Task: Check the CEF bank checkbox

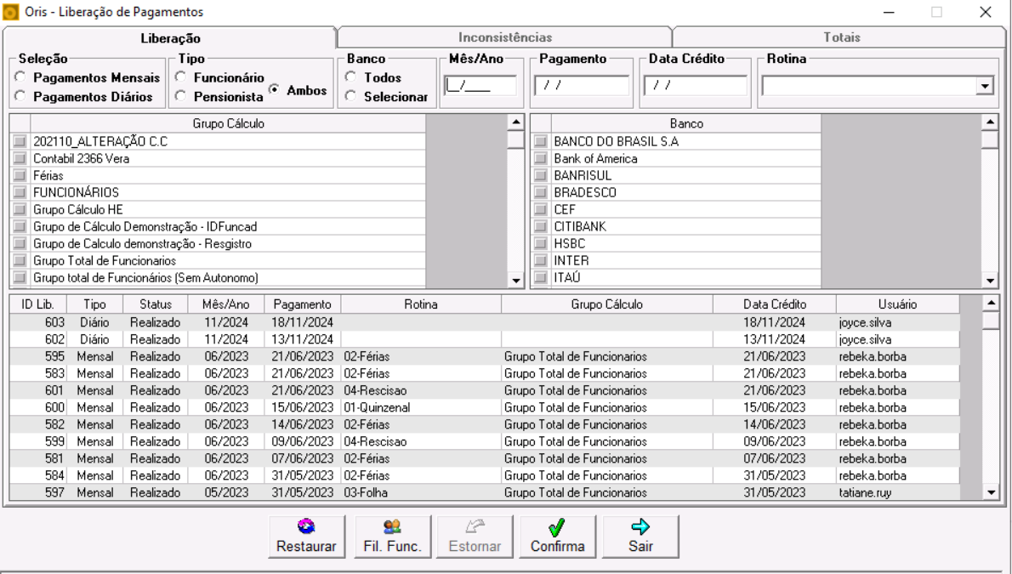Action: [541, 210]
